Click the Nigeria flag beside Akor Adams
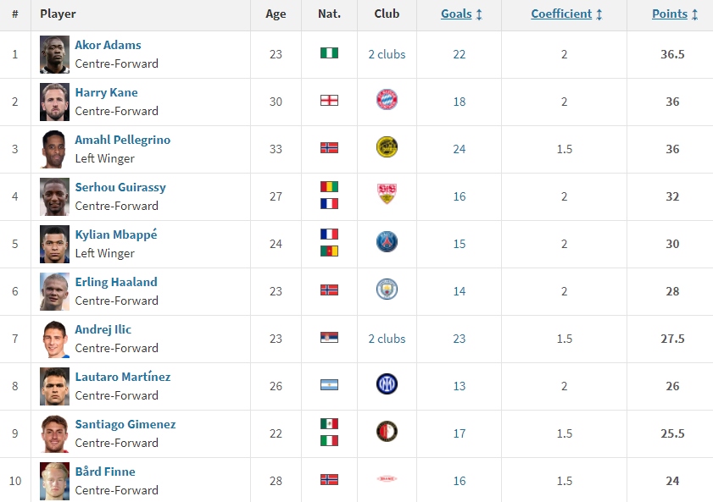The height and width of the screenshot is (502, 713). [329, 53]
